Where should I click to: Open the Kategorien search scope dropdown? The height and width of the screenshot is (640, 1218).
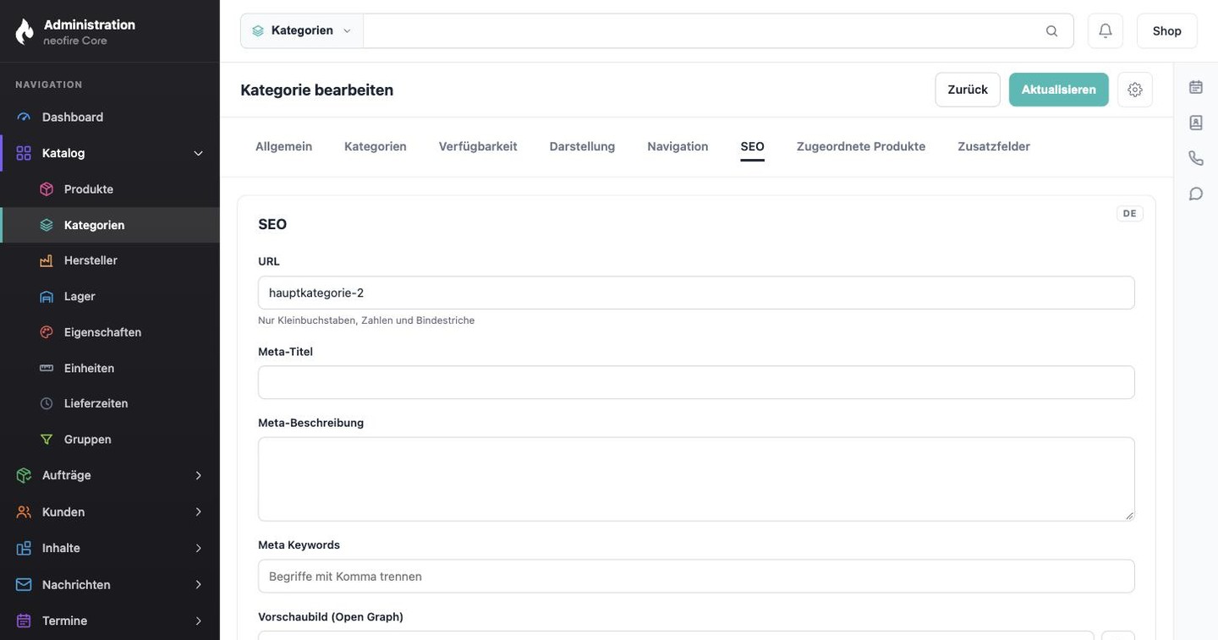coord(302,31)
